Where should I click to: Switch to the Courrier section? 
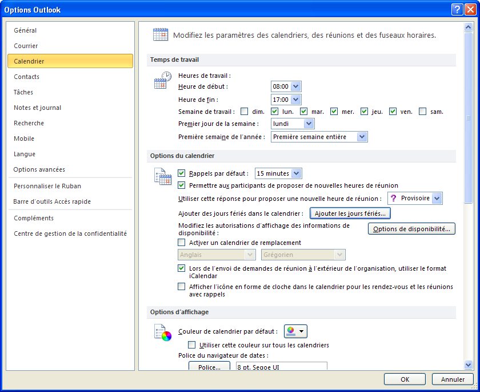pos(25,46)
